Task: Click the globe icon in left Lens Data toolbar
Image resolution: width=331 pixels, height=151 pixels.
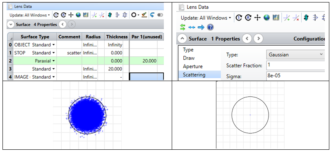Action: 78,15
